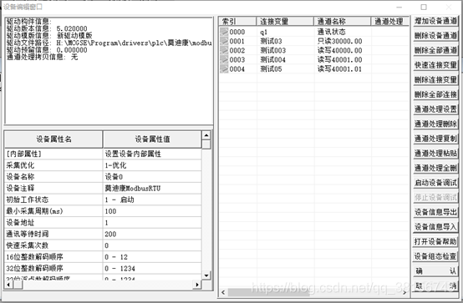Select connected variable 测试003
Image resolution: width=463 pixels, height=303 pixels.
point(272,50)
